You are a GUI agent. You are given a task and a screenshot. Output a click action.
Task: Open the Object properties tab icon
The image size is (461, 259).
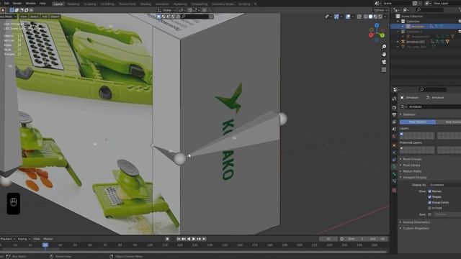tap(394, 145)
